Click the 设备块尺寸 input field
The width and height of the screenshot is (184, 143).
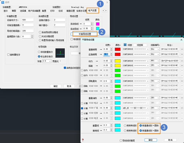(28, 20)
